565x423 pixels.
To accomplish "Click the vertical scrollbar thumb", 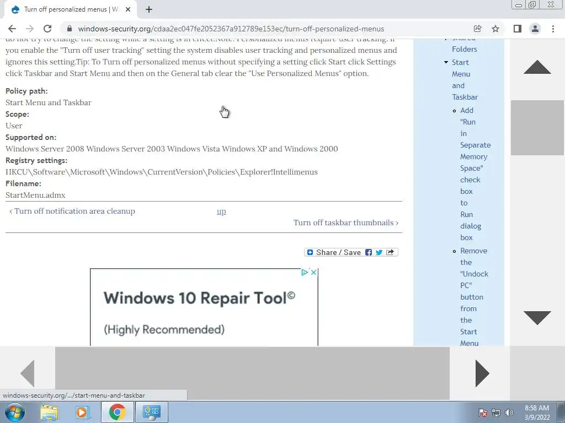I will [537, 128].
